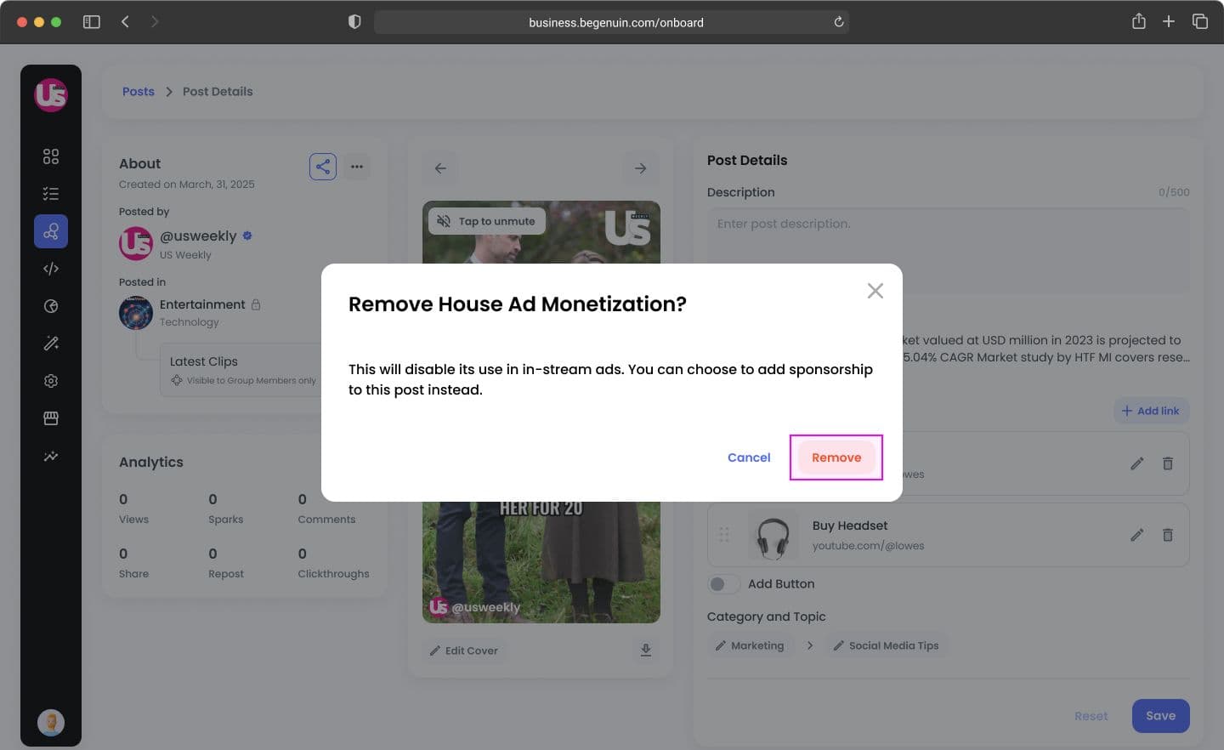This screenshot has height=750, width=1224.
Task: Grab the Buy Headset drag handle
Action: click(724, 535)
